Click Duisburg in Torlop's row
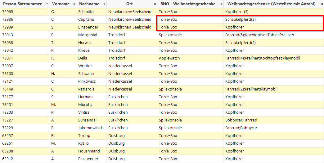This screenshot has width=324, height=163. (116, 135)
